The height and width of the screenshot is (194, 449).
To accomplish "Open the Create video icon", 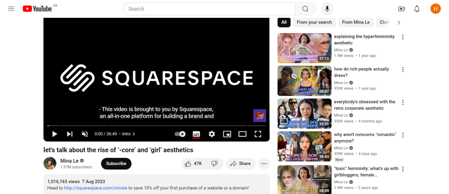I will [x=402, y=9].
